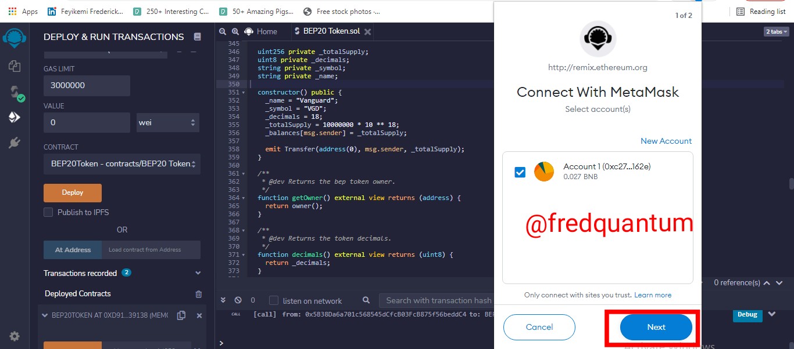The width and height of the screenshot is (794, 349).
Task: Uncheck Account 1 in MetaMask
Action: (520, 172)
